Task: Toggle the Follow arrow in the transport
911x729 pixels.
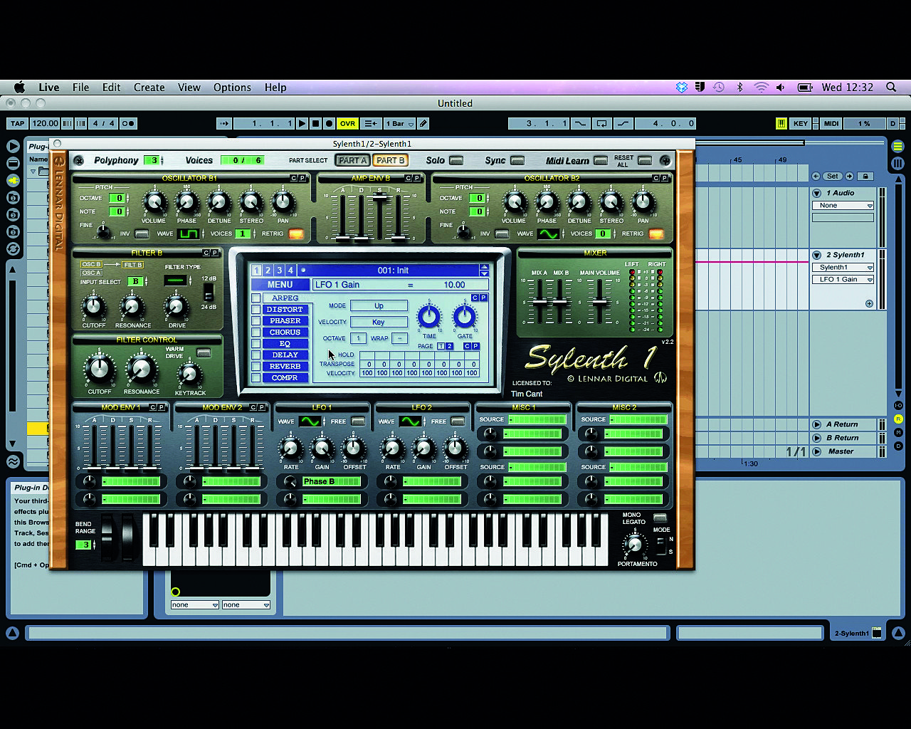Action: [x=224, y=123]
